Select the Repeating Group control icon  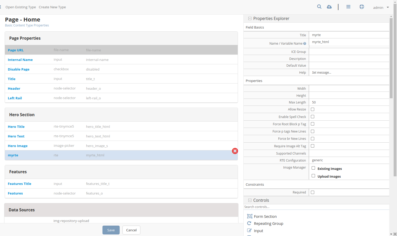click(x=249, y=223)
